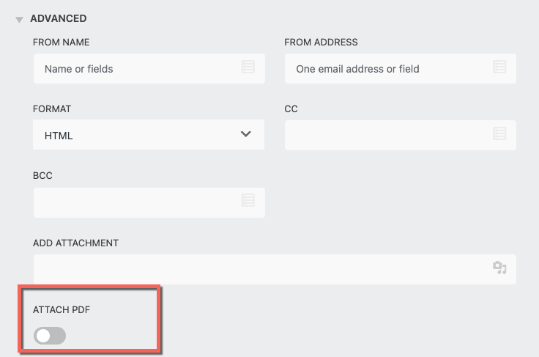
Task: Open media picker icon in Add Attachment
Action: 499,268
